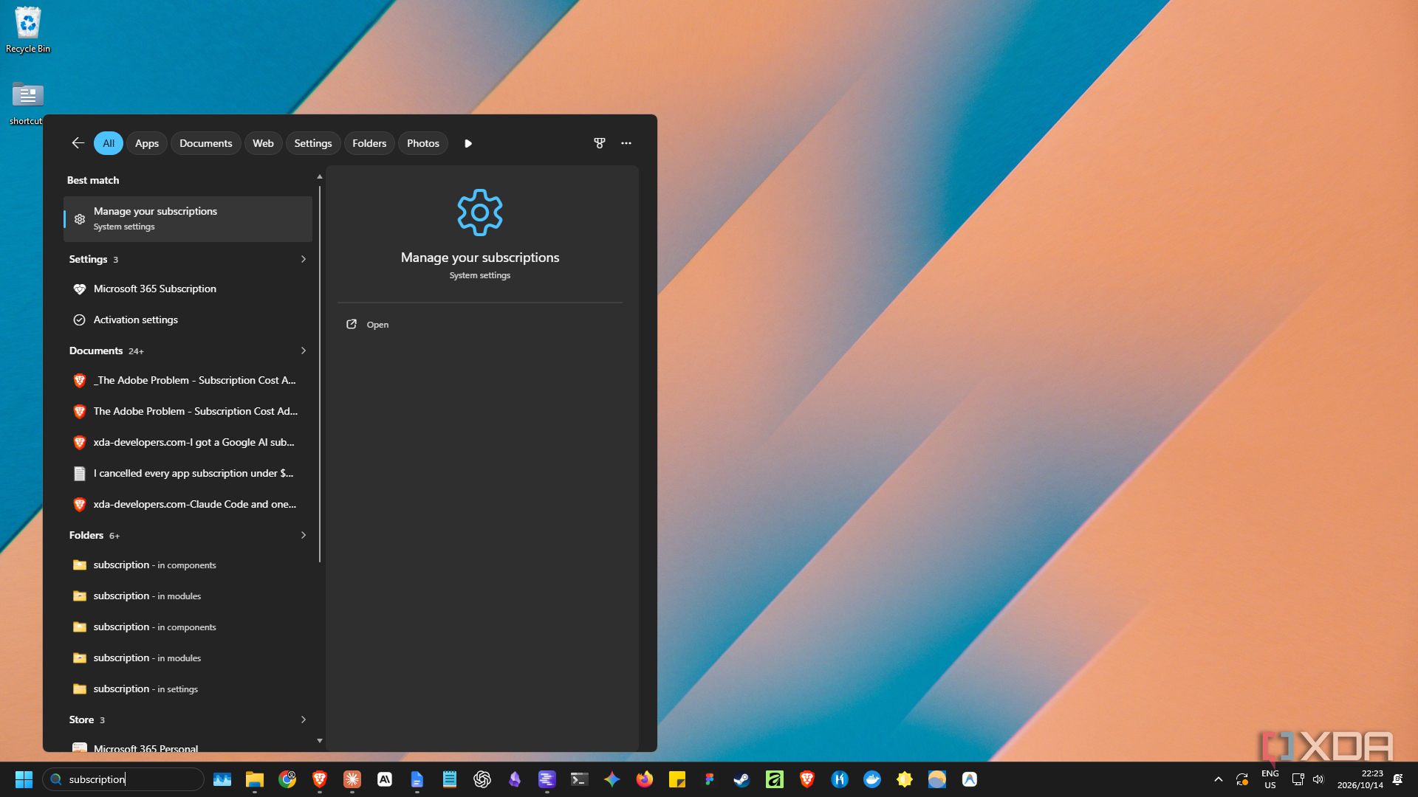Open Activation settings result
This screenshot has width=1418, height=797.
188,320
